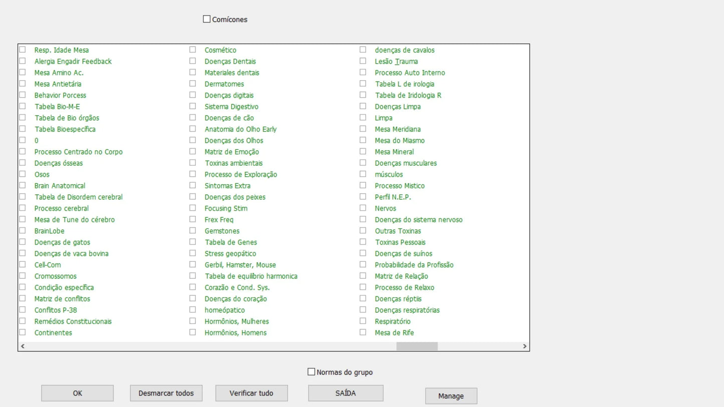Click the Verificar tudo button
Viewport: 724px width, 407px height.
[x=252, y=393]
